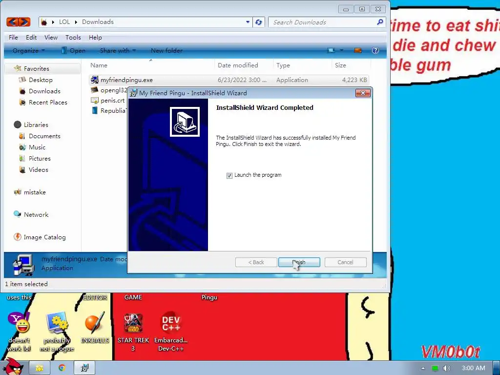The image size is (500, 375).
Task: Click the 3:00 AM taskbar clock
Action: 474,368
